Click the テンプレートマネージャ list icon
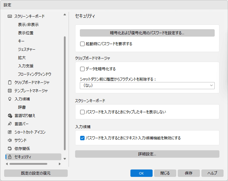This screenshot has width=228, height=181. 10,91
